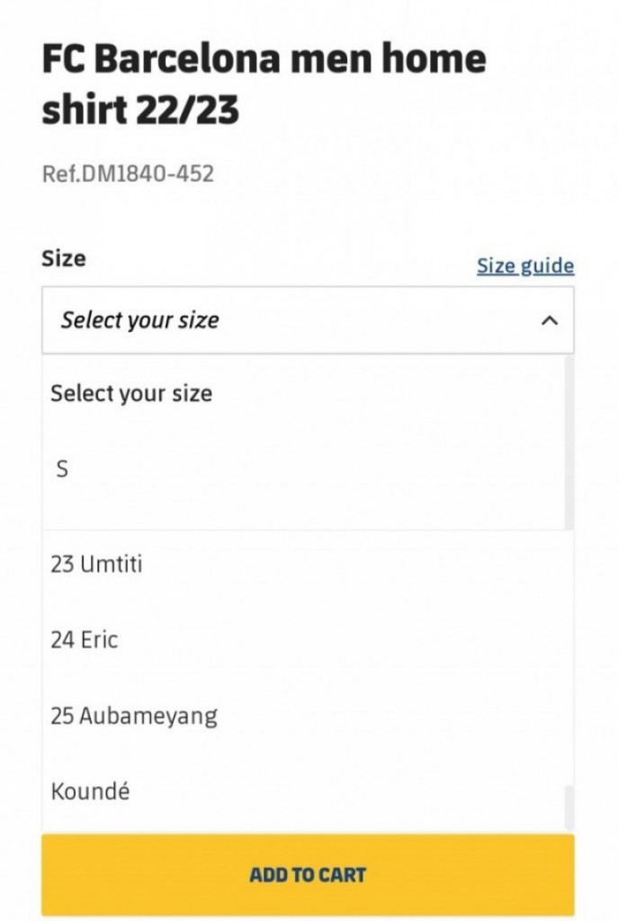Image resolution: width=619 pixels, height=921 pixels.
Task: Choose size S from the list
Action: tap(62, 468)
